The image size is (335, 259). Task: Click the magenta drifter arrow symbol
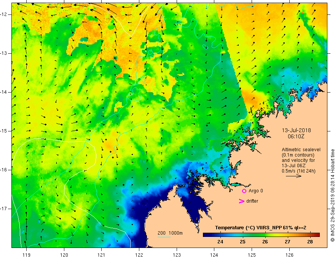(241, 201)
